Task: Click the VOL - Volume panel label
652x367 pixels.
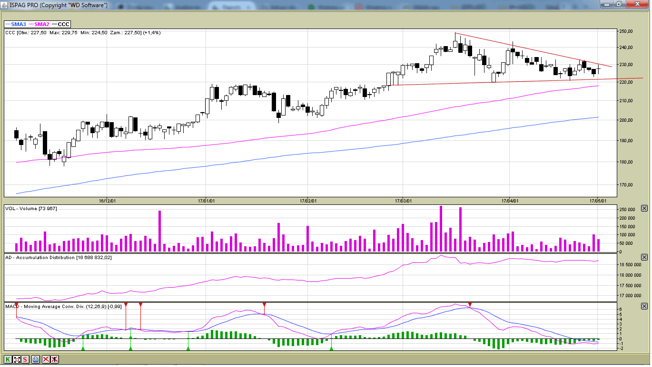Action: (x=31, y=209)
